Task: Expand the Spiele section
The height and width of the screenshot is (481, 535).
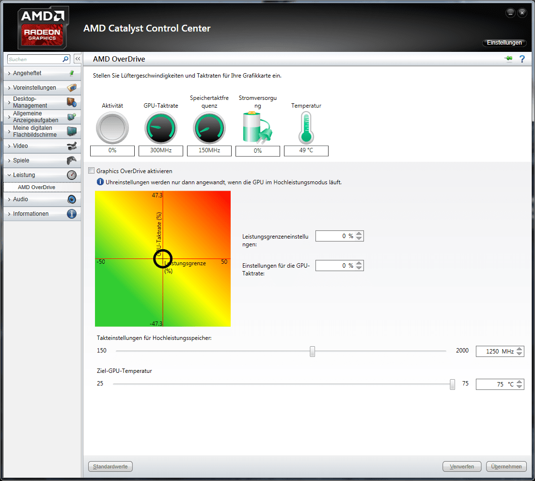Action: pyautogui.click(x=9, y=160)
